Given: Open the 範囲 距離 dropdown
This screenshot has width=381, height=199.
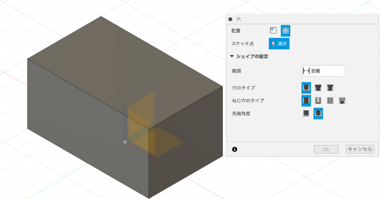Looking at the screenshot, I should point(323,71).
